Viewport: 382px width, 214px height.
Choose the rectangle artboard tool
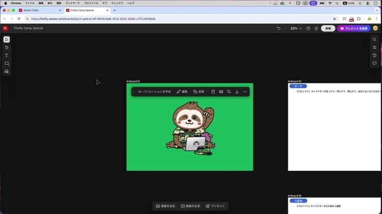pyautogui.click(x=7, y=64)
